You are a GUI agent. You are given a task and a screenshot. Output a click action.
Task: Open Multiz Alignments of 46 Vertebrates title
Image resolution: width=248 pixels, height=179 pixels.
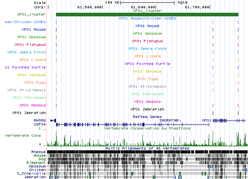147,148
